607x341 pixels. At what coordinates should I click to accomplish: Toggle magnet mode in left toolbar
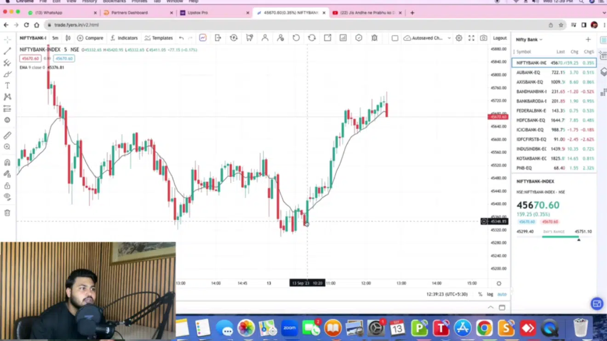[7, 162]
